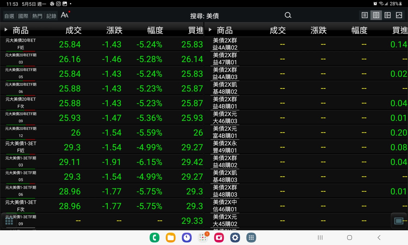
Task: Tap the 搜尋: 美債 title
Action: 205,16
